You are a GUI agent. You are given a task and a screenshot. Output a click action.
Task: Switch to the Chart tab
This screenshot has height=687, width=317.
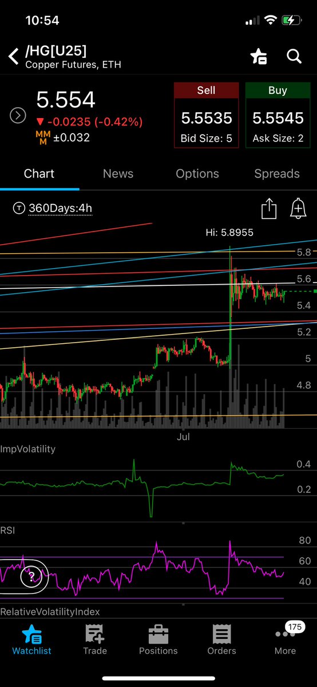pos(39,174)
